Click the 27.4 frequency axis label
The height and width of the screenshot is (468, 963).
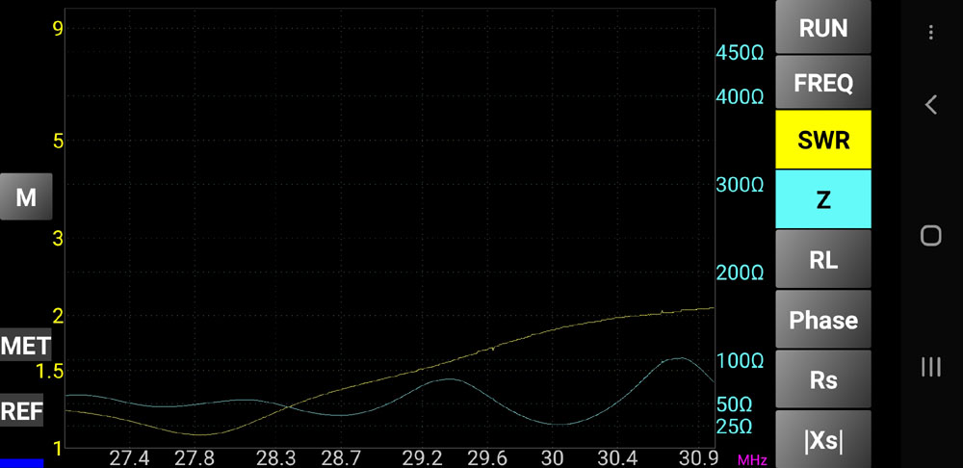[x=129, y=458]
